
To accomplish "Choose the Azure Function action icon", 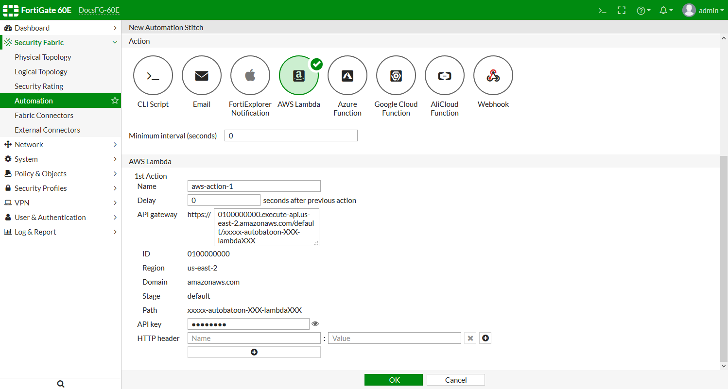I will pos(347,76).
